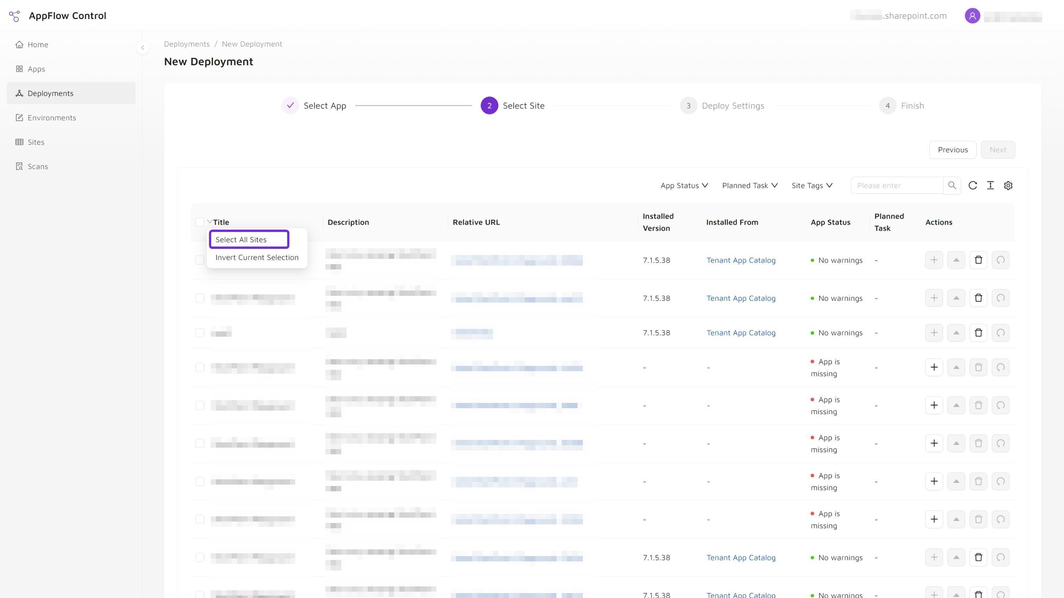Screen dimensions: 1064x598
Task: Click the Please enter search field
Action: (x=897, y=186)
